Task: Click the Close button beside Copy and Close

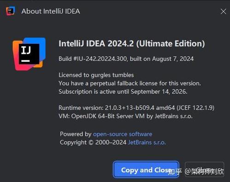Action: tap(204, 170)
